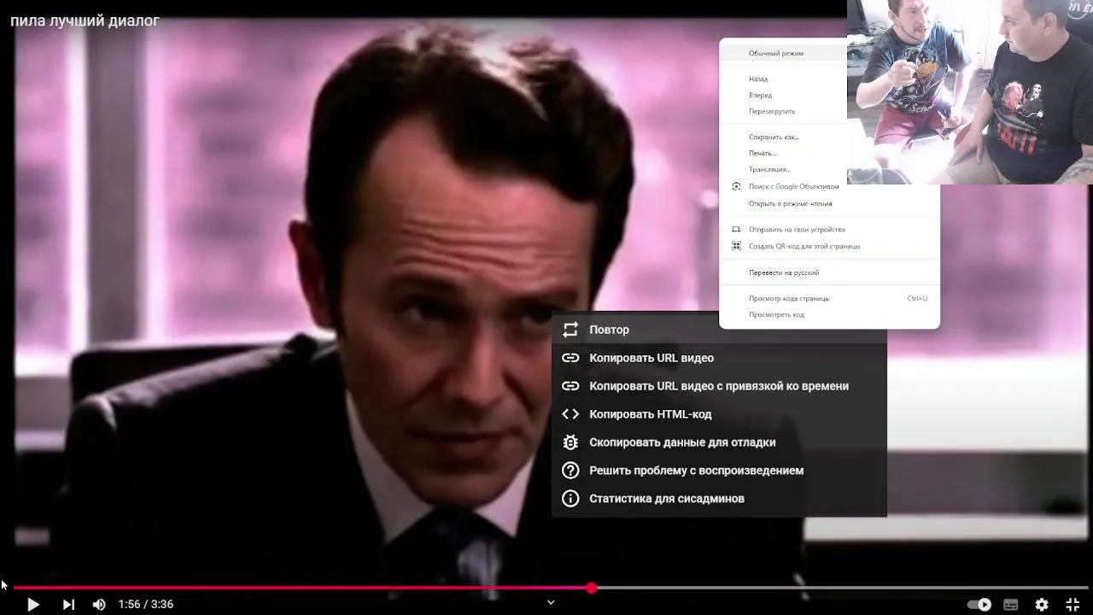Click the red progress bar scrubber

click(592, 588)
